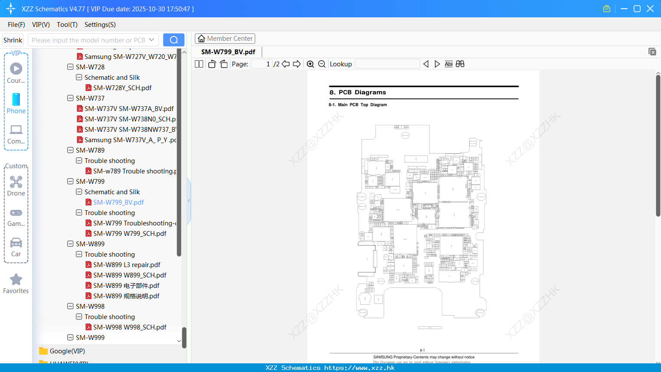Open the File(F) menu
Image resolution: width=661 pixels, height=372 pixels.
click(x=16, y=25)
